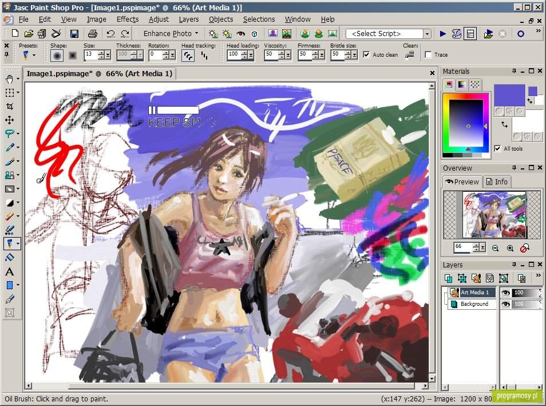
Task: Switch to the Info tab
Action: (497, 182)
